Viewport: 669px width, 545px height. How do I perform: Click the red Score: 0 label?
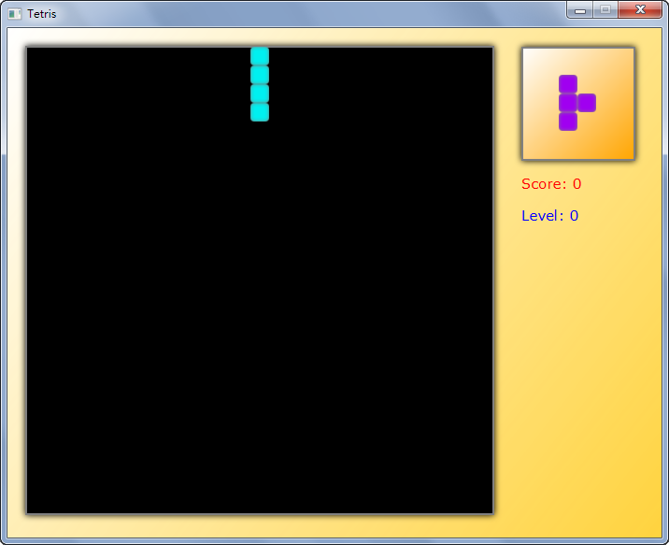click(x=551, y=184)
